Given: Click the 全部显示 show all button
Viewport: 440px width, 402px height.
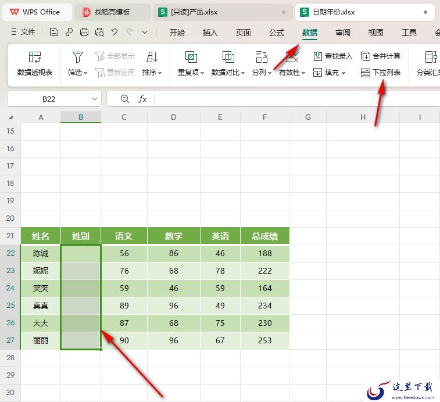Looking at the screenshot, I should (115, 56).
